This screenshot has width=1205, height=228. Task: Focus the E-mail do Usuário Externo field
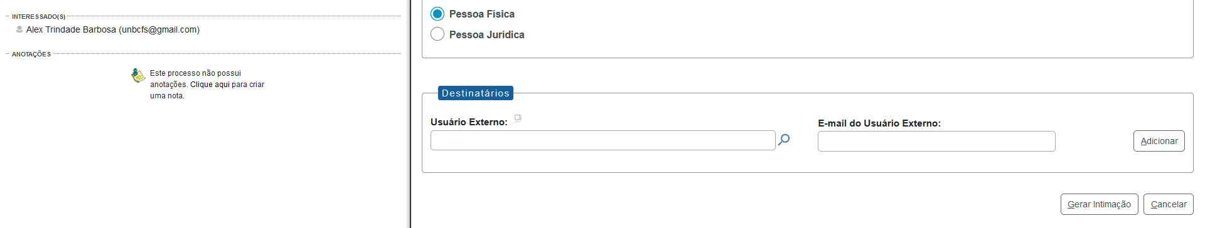coord(936,141)
